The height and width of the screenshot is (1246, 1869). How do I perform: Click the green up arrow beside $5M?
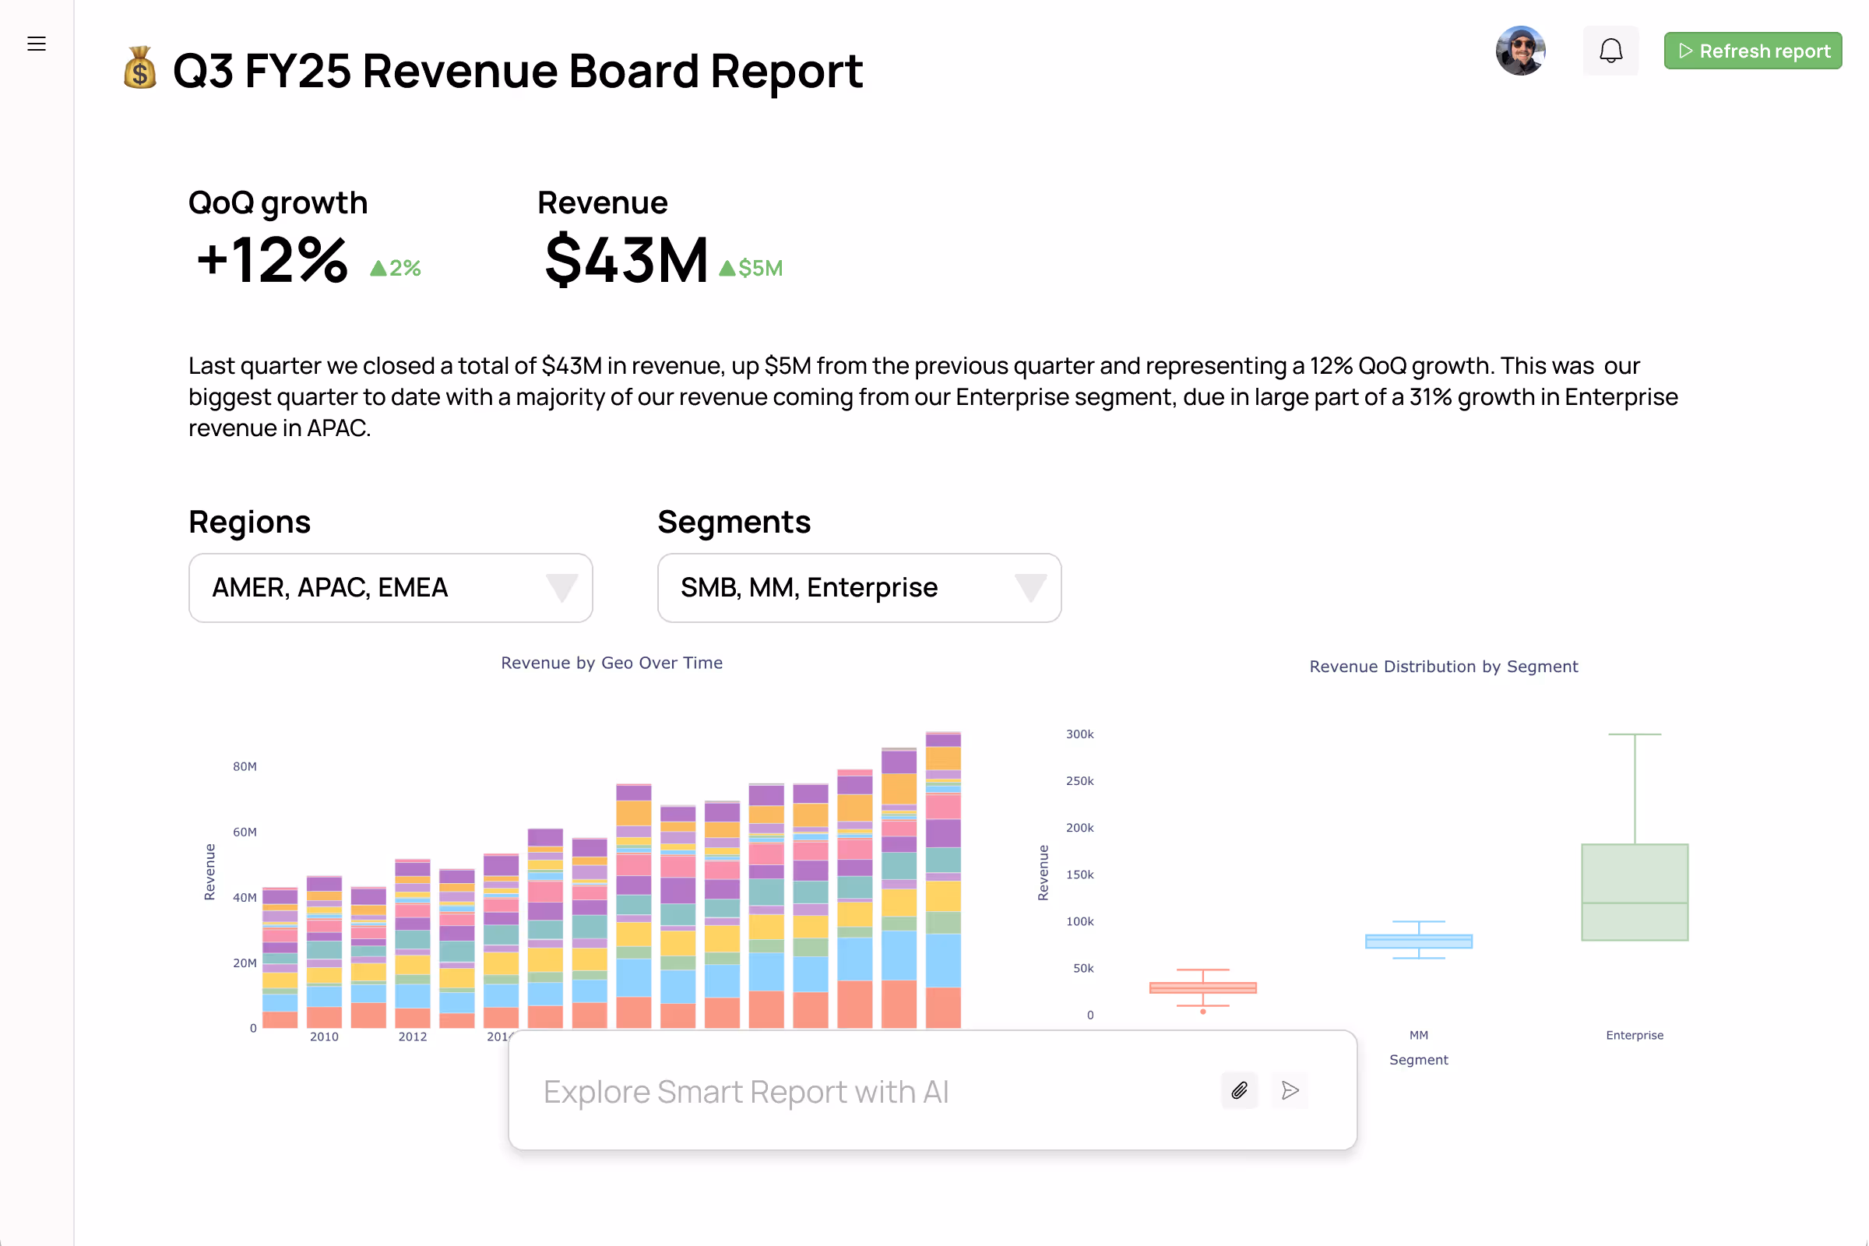click(x=726, y=267)
